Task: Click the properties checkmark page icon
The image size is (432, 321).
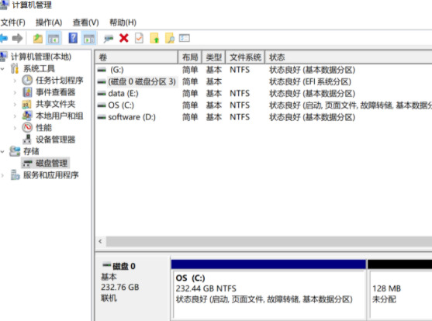Action: point(139,38)
